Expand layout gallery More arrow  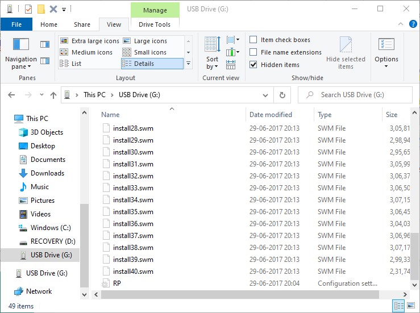(x=188, y=64)
